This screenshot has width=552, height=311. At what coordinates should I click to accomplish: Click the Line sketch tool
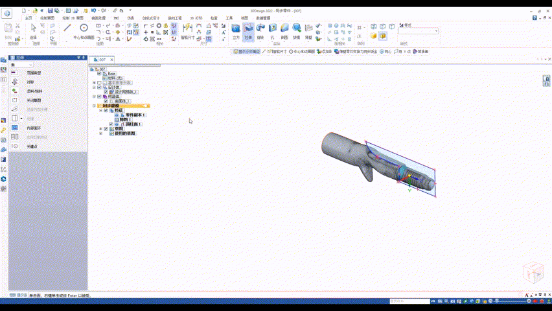[x=67, y=28]
